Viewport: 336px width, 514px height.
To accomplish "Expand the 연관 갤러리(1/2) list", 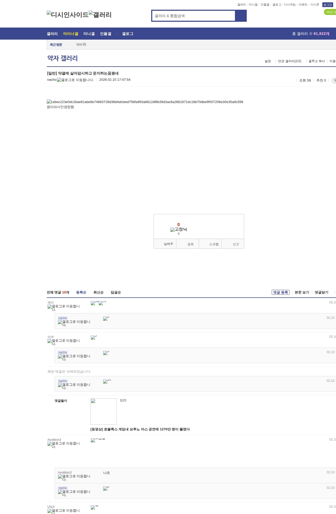I will [x=290, y=61].
